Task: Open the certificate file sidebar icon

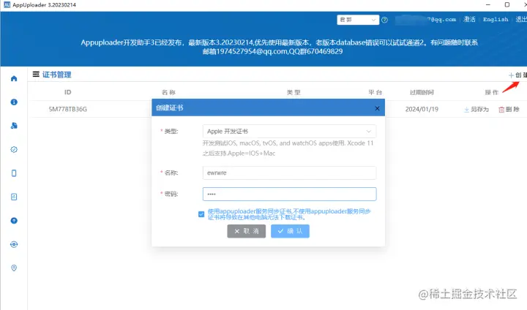Action: pos(14,126)
